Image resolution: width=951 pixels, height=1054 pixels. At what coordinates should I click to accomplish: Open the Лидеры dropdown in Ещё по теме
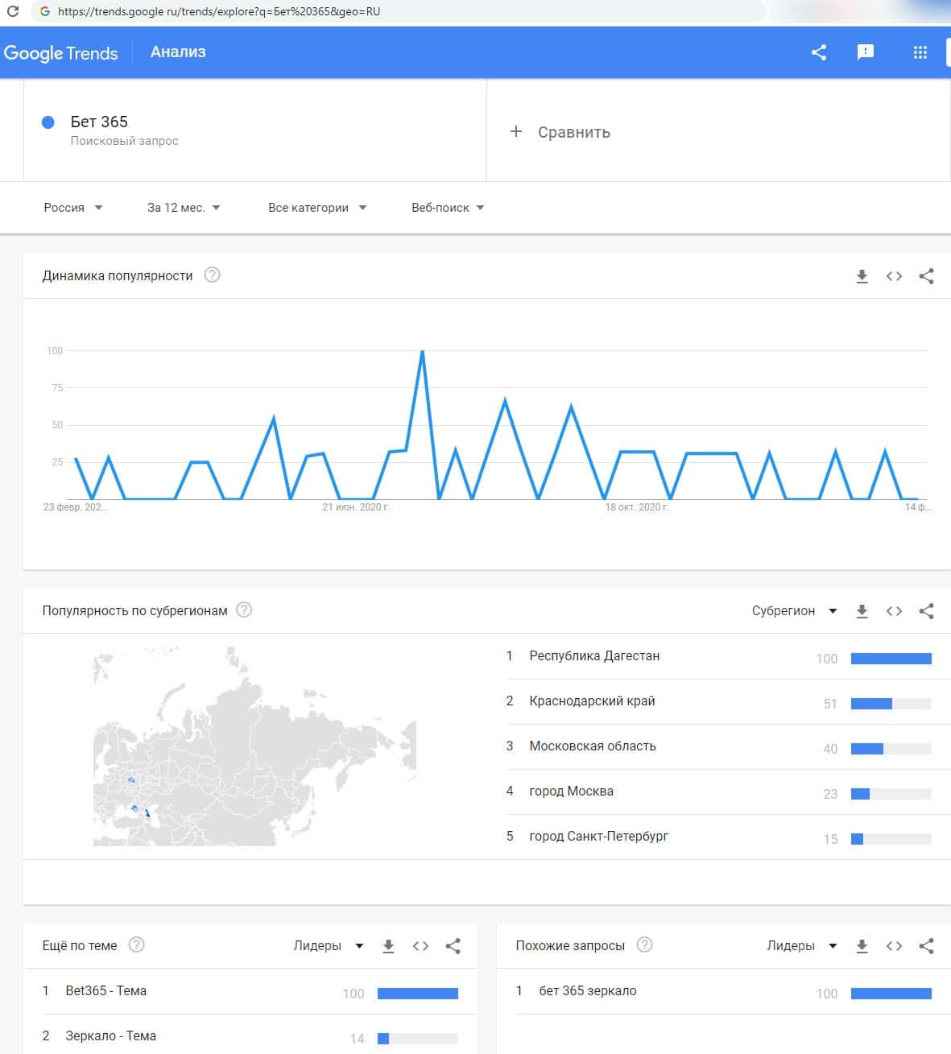(x=329, y=946)
